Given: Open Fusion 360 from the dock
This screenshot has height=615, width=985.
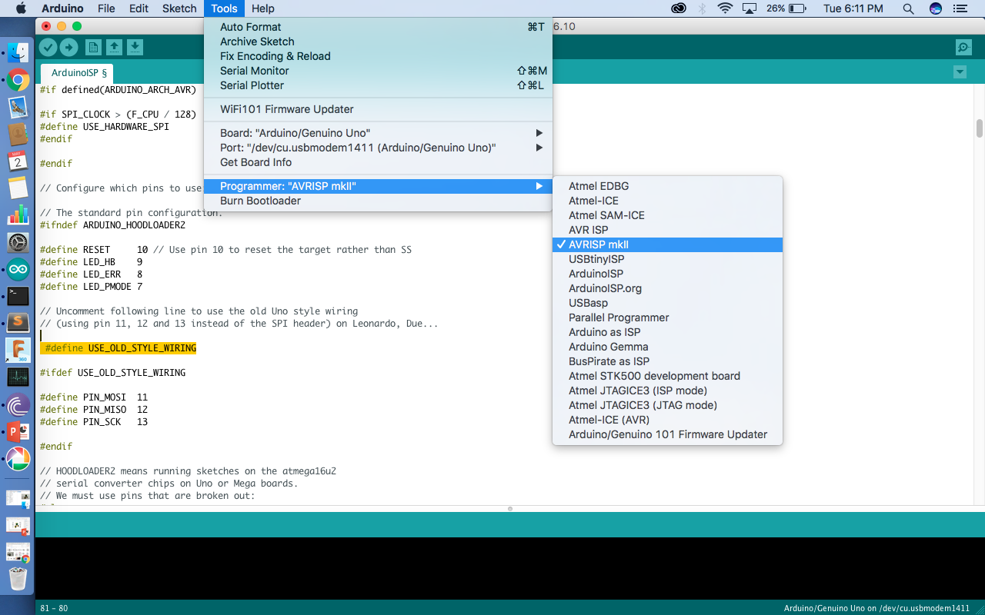Looking at the screenshot, I should tap(18, 350).
